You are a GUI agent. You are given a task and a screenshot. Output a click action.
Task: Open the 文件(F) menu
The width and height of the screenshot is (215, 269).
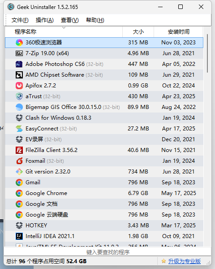(x=20, y=20)
